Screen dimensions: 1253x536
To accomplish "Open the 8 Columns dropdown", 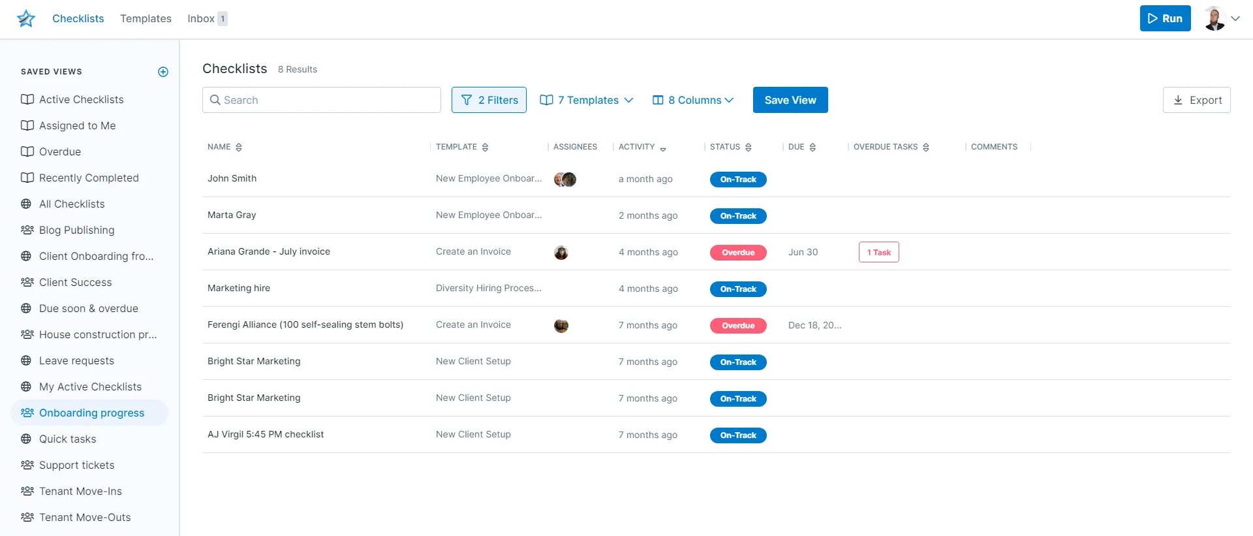I will coord(693,100).
